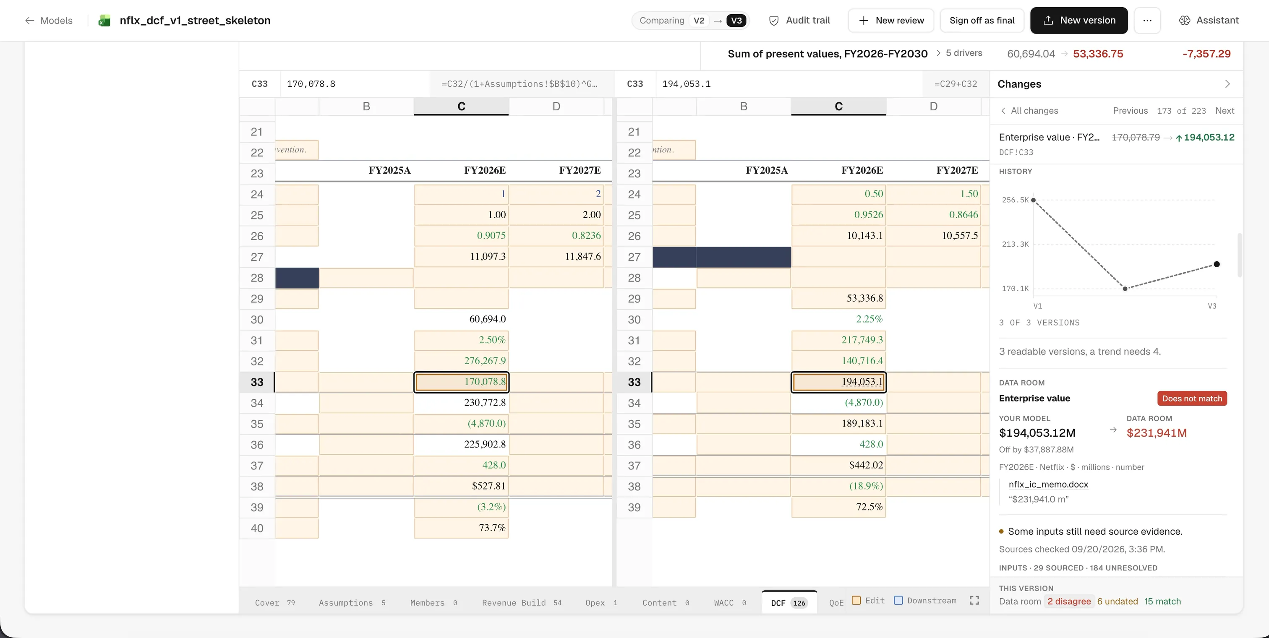Open the WACC sheet tab
This screenshot has height=638, width=1269.
pos(730,602)
